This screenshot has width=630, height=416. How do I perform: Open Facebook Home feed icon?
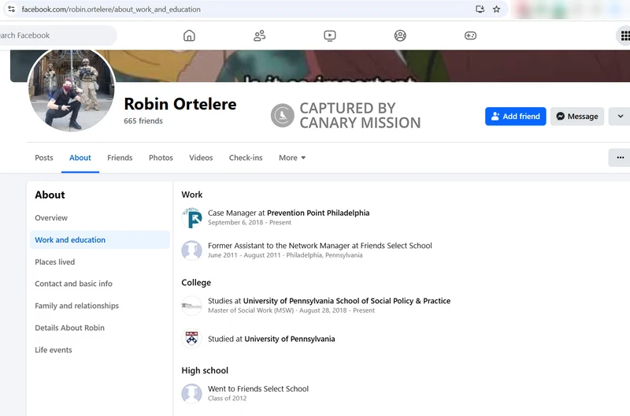click(x=189, y=35)
